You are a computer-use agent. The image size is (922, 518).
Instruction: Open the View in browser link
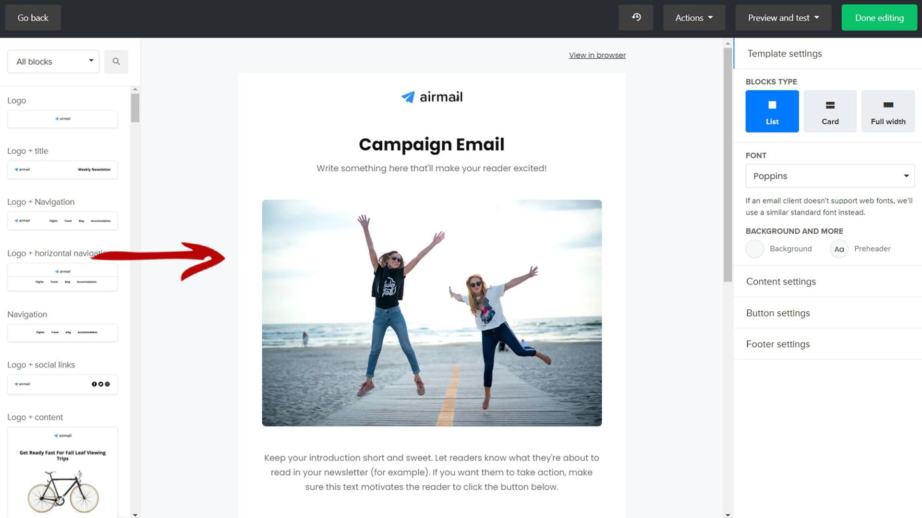(x=597, y=55)
